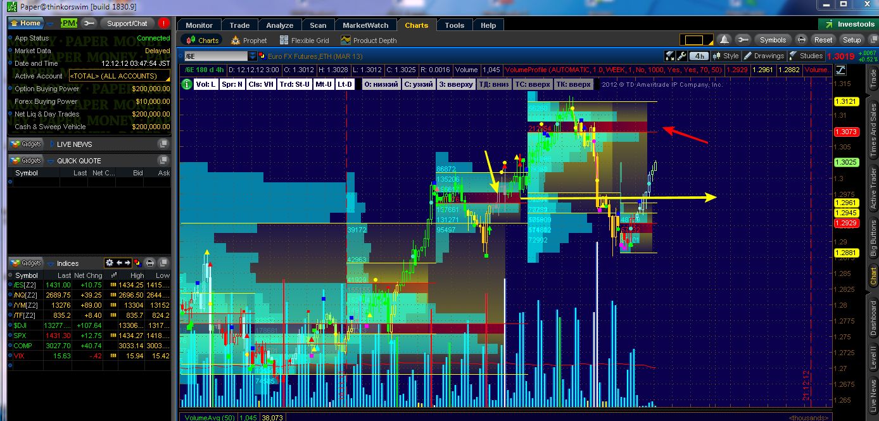This screenshot has height=421, width=879.
Task: Open the dropdown arrow next to Home
Action: [51, 24]
